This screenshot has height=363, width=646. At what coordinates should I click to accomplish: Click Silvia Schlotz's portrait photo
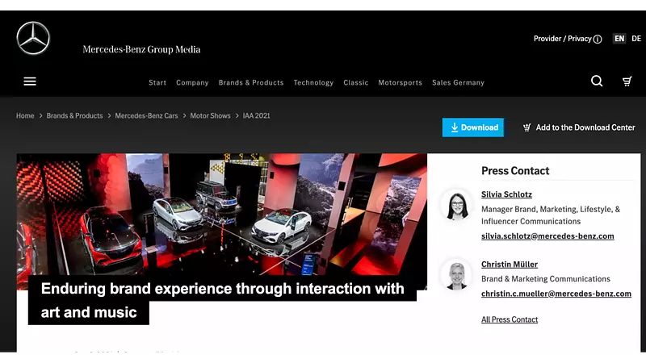pos(456,206)
